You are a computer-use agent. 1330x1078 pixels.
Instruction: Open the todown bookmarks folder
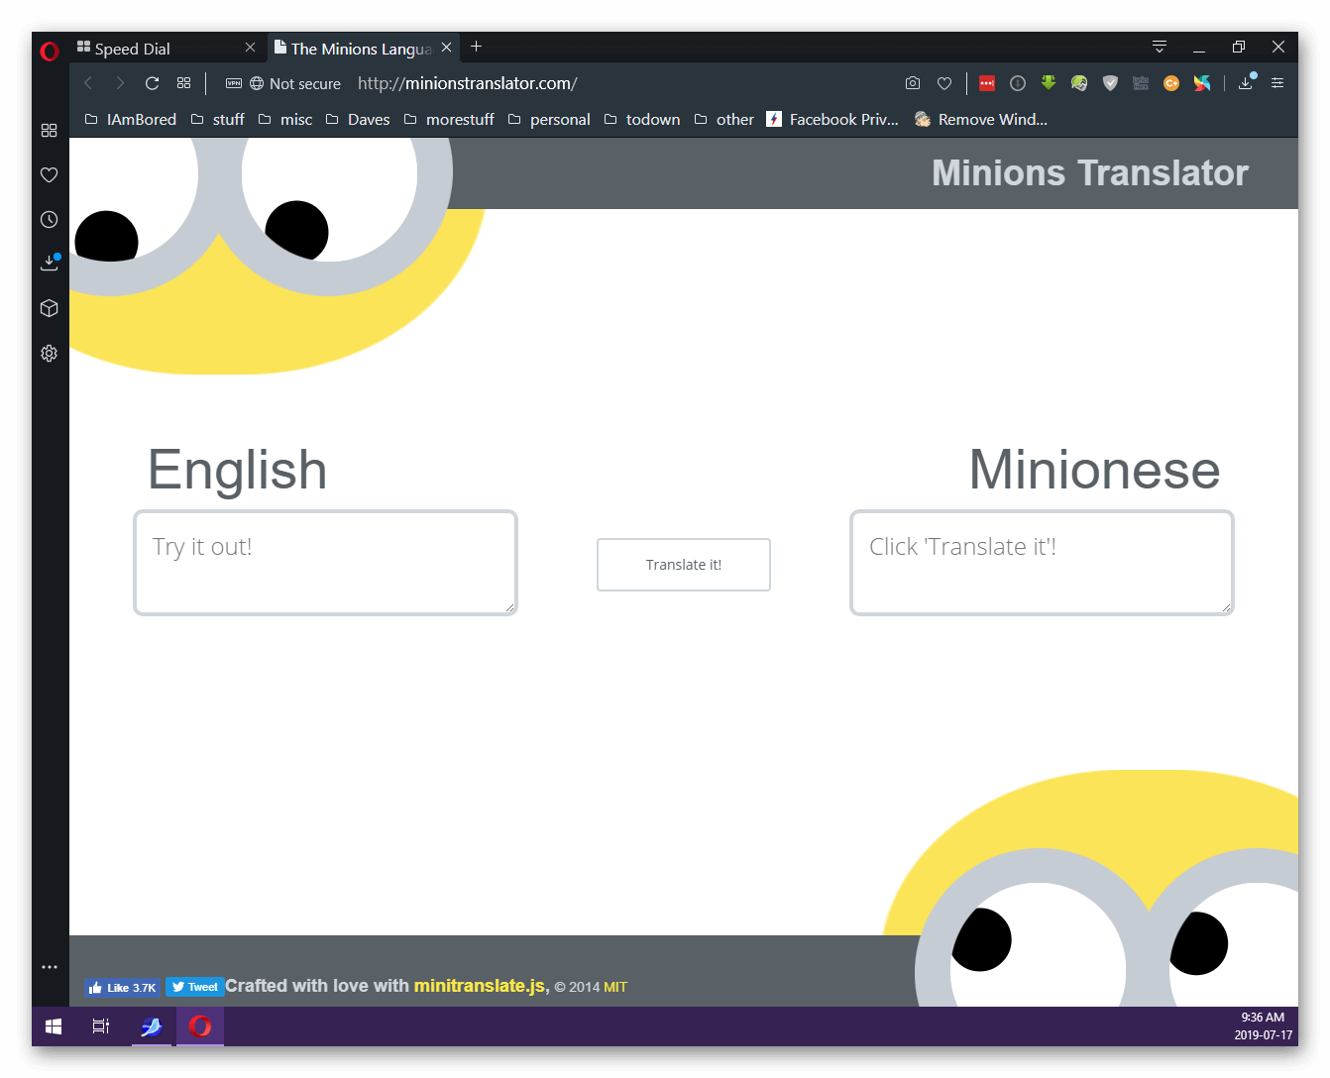click(x=642, y=120)
